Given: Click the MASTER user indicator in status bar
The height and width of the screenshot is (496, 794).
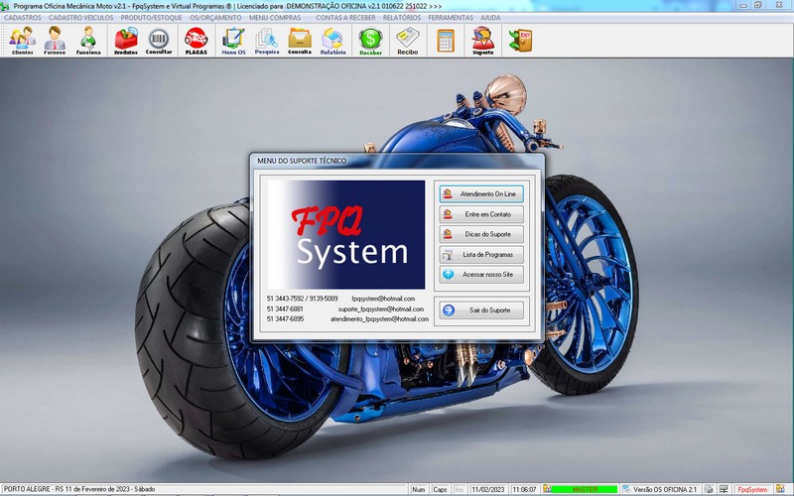Looking at the screenshot, I should [x=585, y=489].
